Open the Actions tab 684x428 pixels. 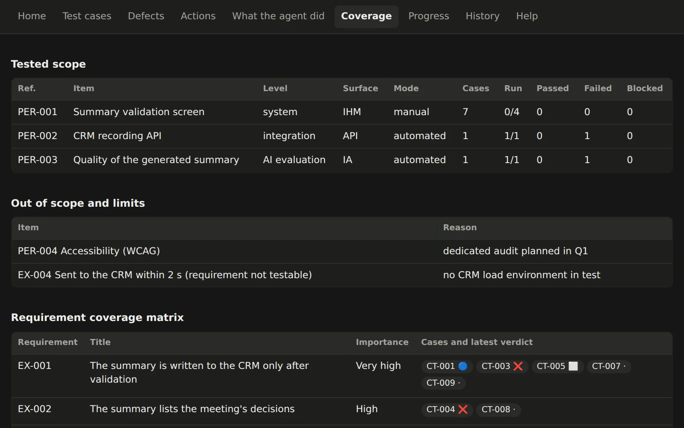pos(198,16)
